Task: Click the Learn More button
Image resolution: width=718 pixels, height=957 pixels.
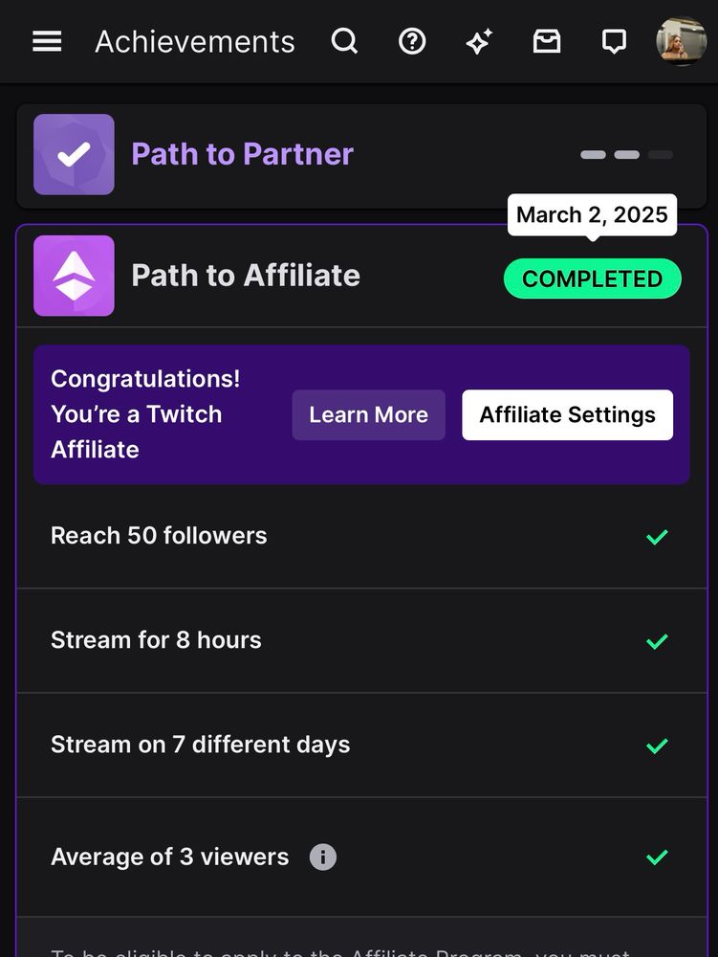Action: pos(369,415)
